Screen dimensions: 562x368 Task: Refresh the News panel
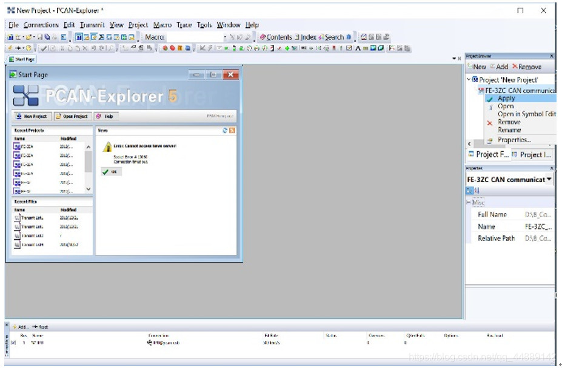tap(225, 130)
